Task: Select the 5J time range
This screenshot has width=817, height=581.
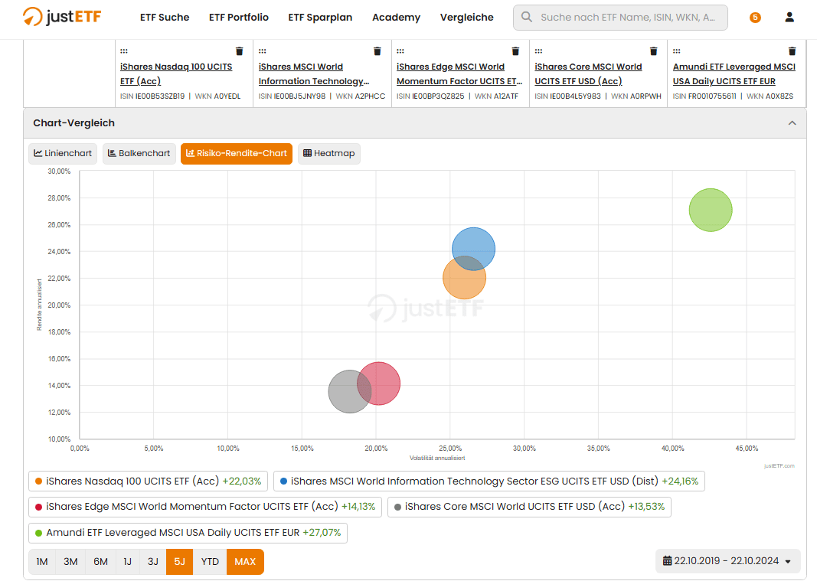Action: click(179, 562)
